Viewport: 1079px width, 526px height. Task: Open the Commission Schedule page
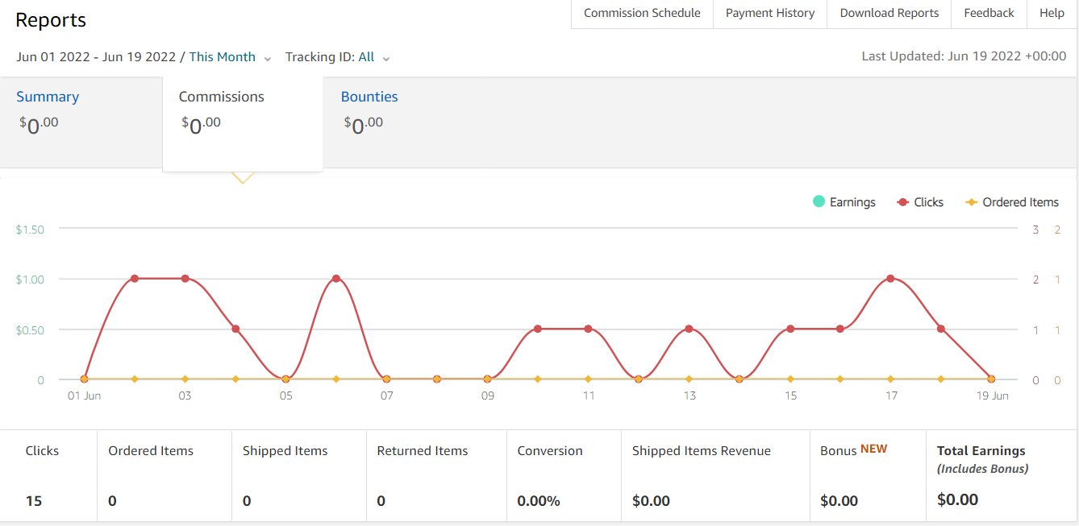click(642, 14)
